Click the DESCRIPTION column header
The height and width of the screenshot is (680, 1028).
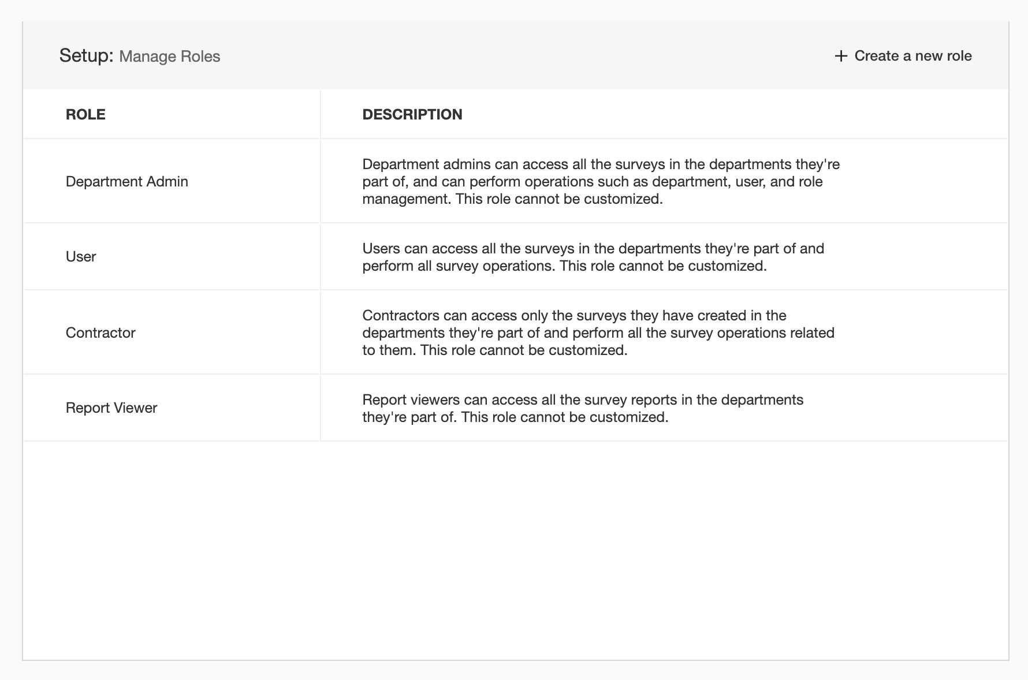click(x=412, y=114)
